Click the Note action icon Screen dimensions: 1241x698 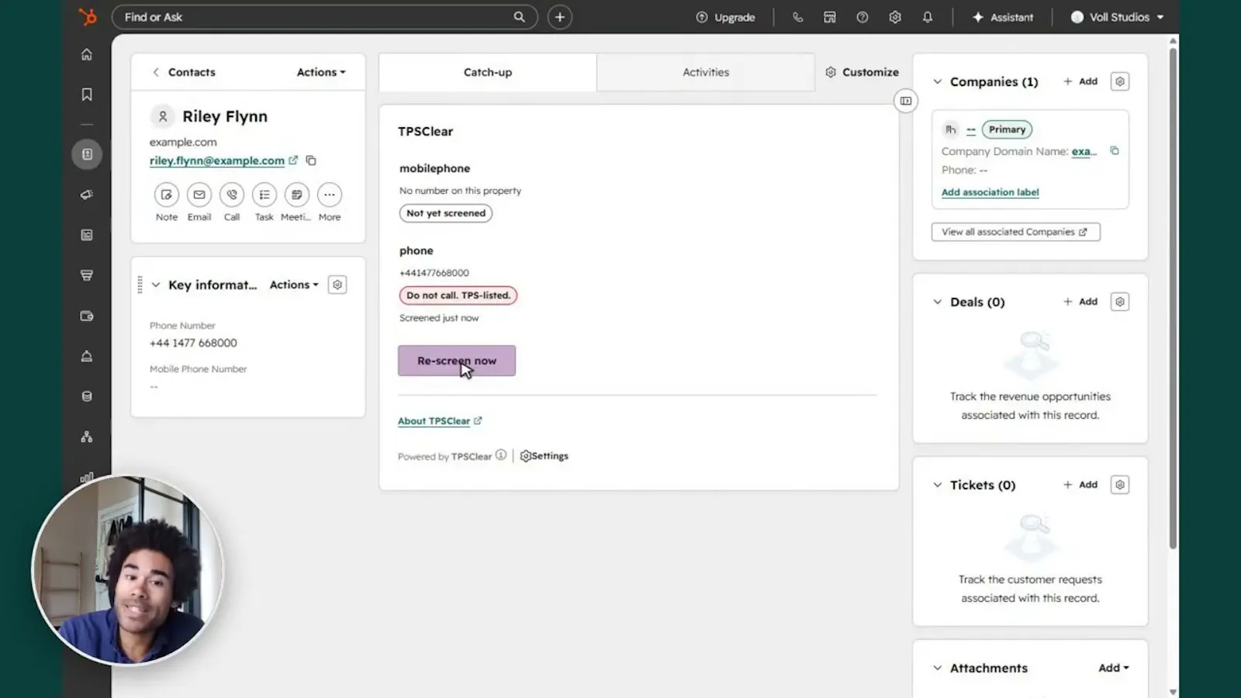[x=167, y=195]
